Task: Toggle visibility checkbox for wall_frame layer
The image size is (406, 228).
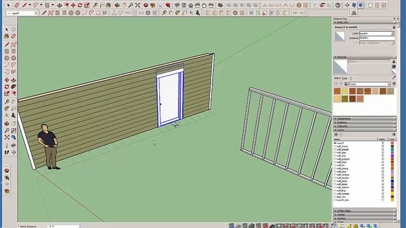Action: pos(383,146)
